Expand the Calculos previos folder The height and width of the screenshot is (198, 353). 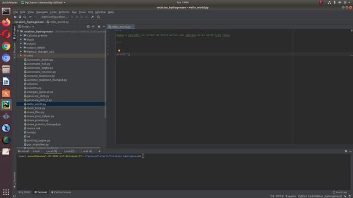click(21, 35)
